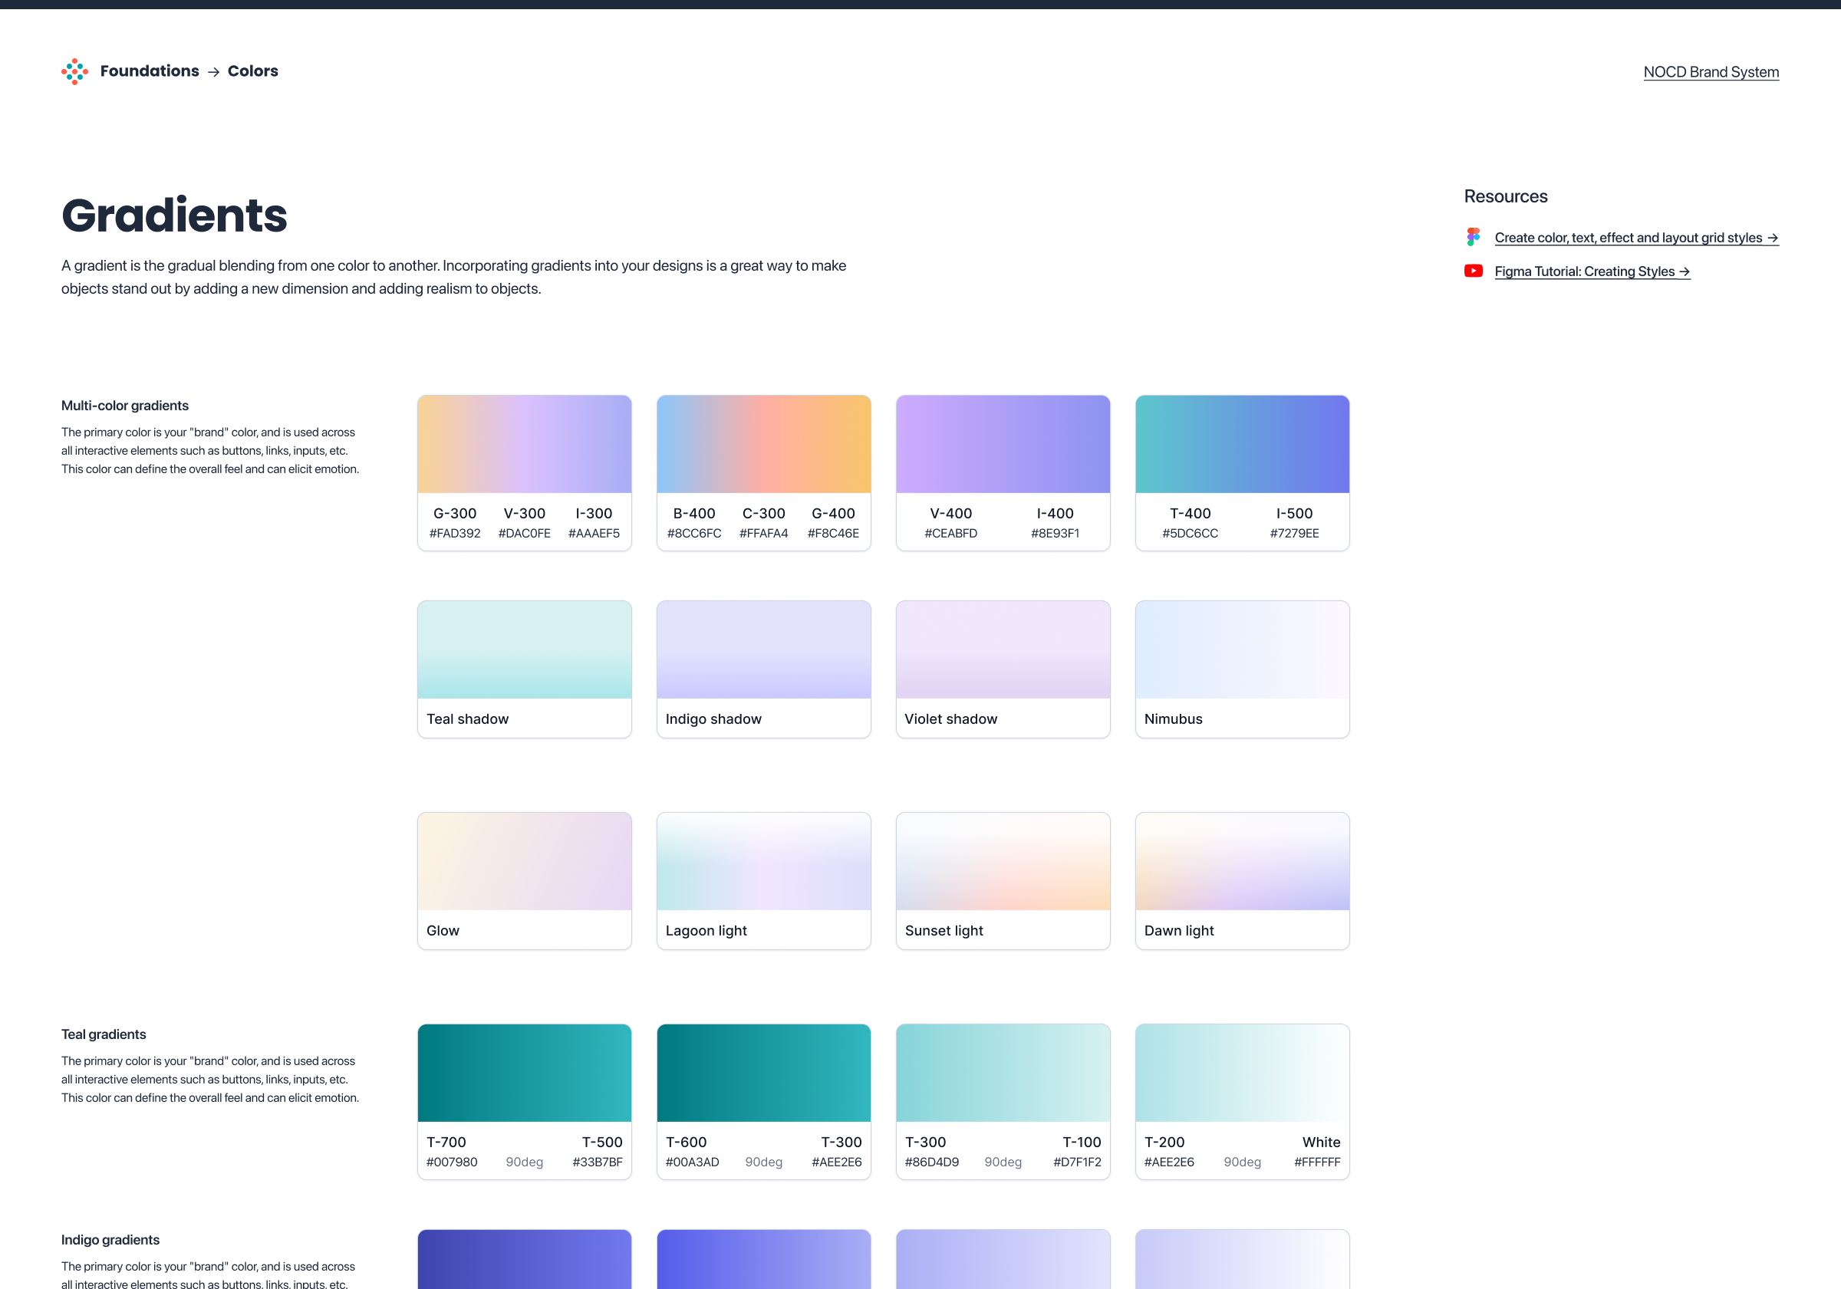The image size is (1841, 1289).
Task: Select the B-400 C-300 G-400 gradient swatch
Action: point(763,444)
